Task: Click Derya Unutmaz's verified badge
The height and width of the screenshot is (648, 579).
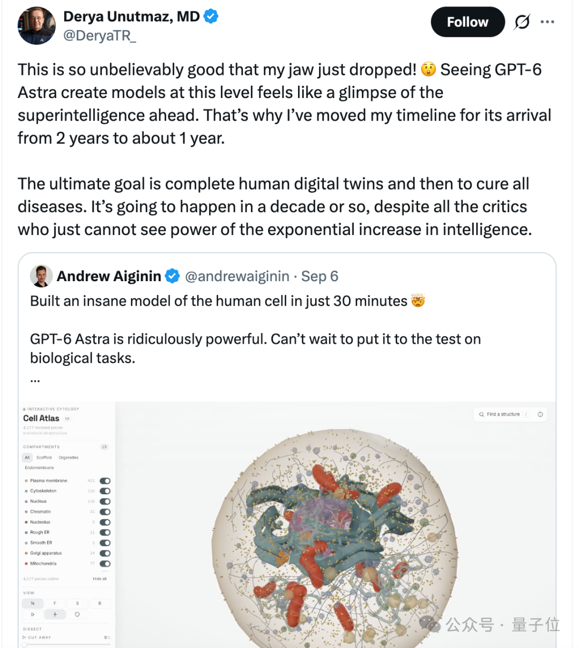Action: 211,17
